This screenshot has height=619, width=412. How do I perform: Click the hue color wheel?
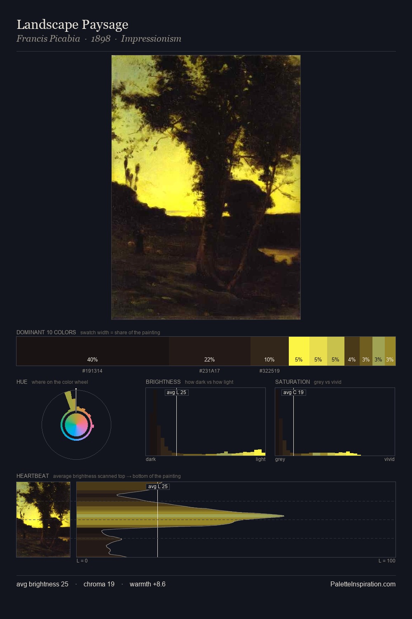76,425
